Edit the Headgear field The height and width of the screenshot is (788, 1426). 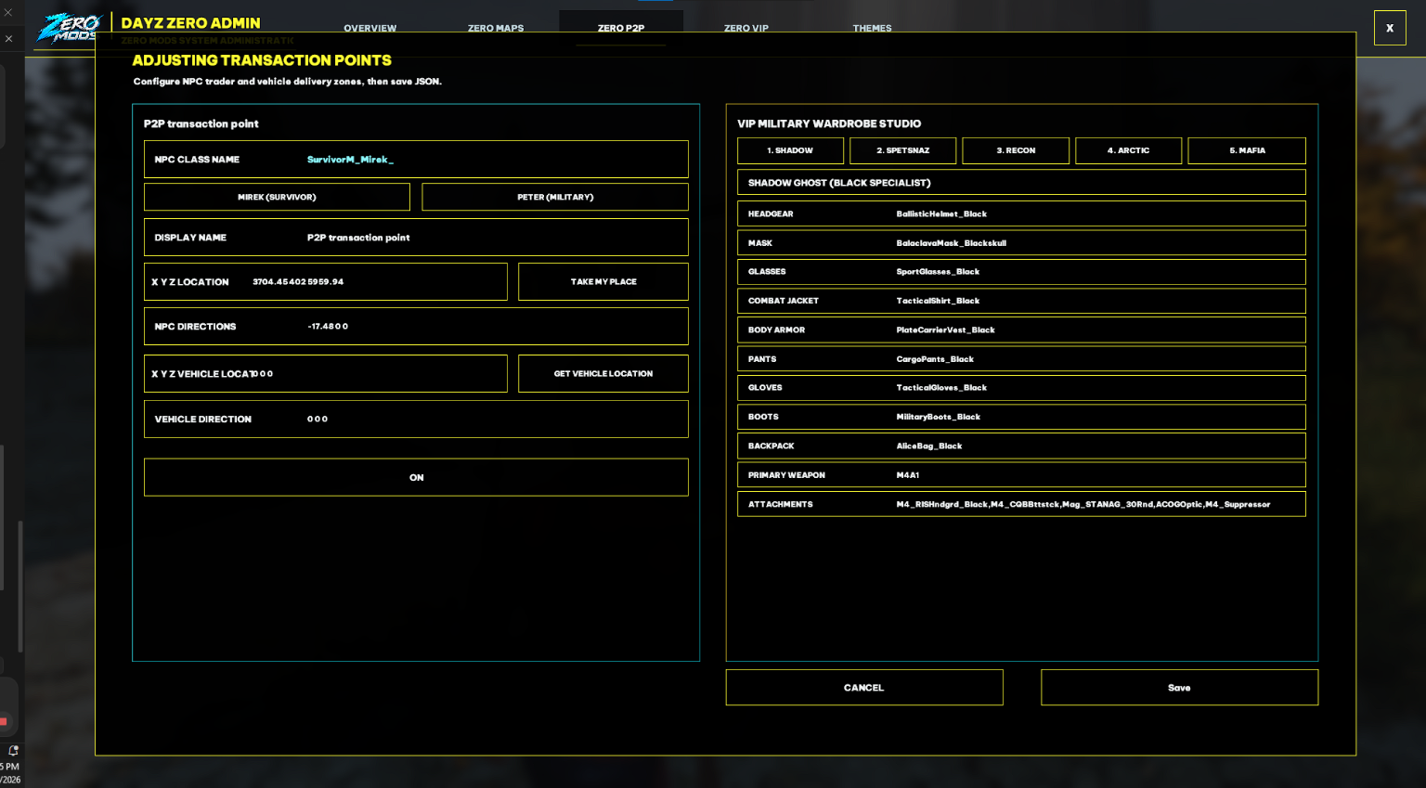coord(1021,213)
